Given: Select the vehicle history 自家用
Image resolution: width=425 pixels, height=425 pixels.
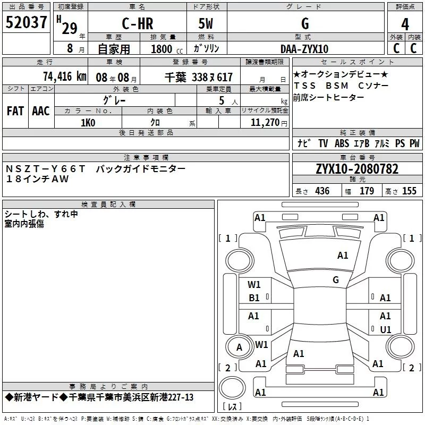Looking at the screenshot, I should (114, 49).
